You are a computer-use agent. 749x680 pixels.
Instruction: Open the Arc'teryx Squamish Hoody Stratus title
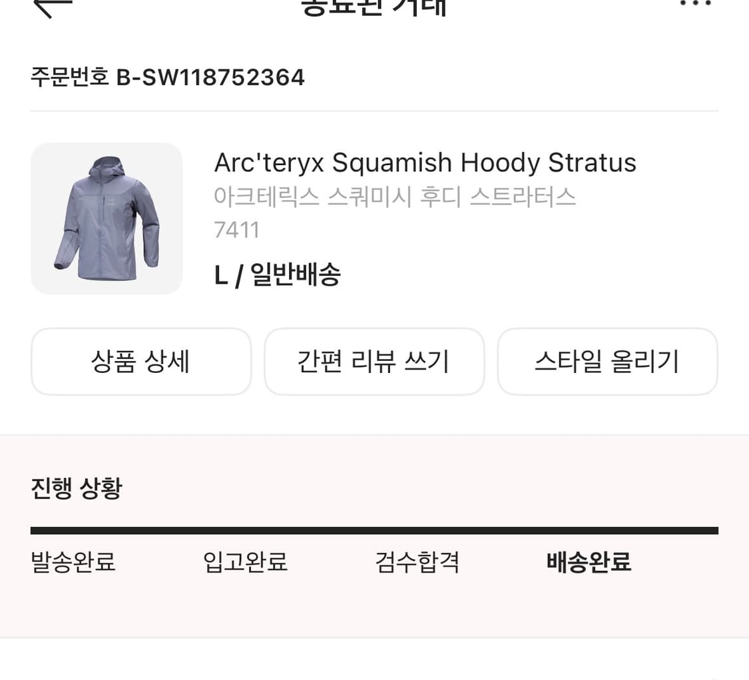[425, 163]
